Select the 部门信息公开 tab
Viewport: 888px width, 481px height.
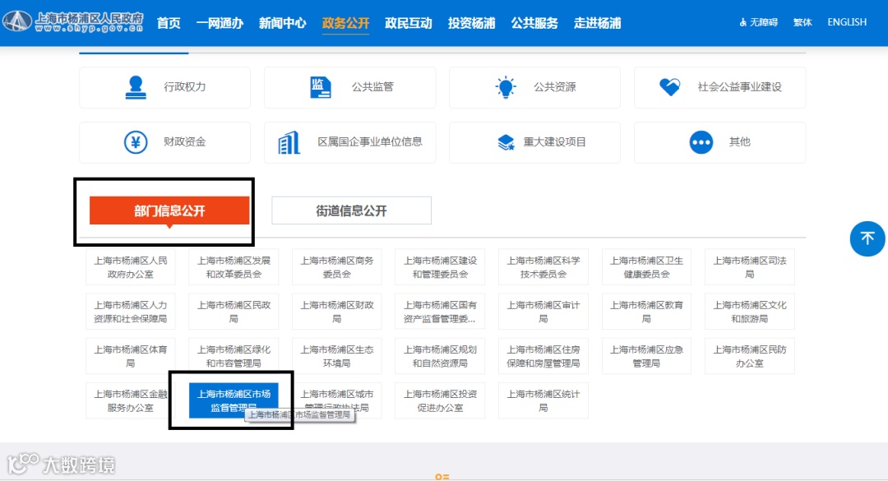pyautogui.click(x=169, y=210)
